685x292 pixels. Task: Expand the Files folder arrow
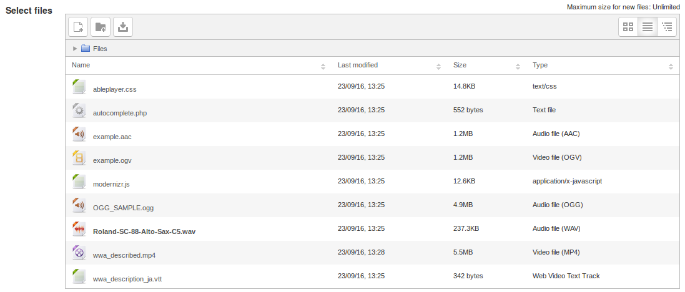(75, 49)
